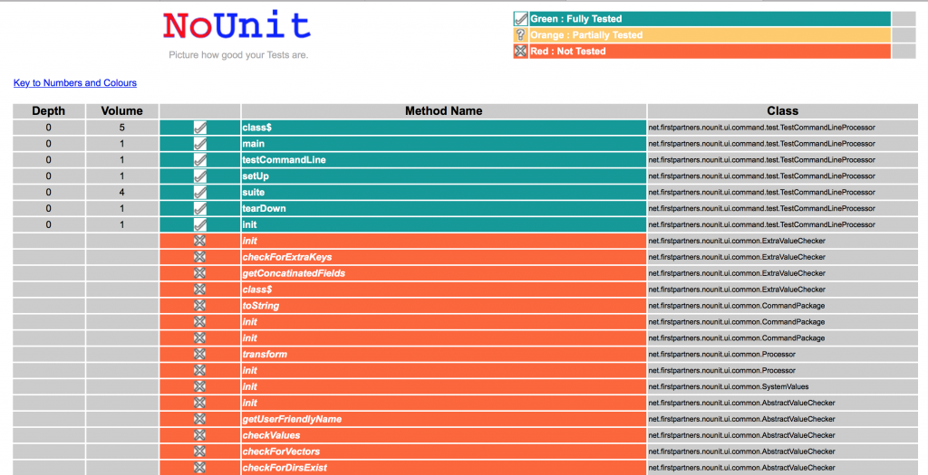This screenshot has height=475, width=928.
Task: Select the Orange : Partially Tested legend bar
Action: pos(710,35)
